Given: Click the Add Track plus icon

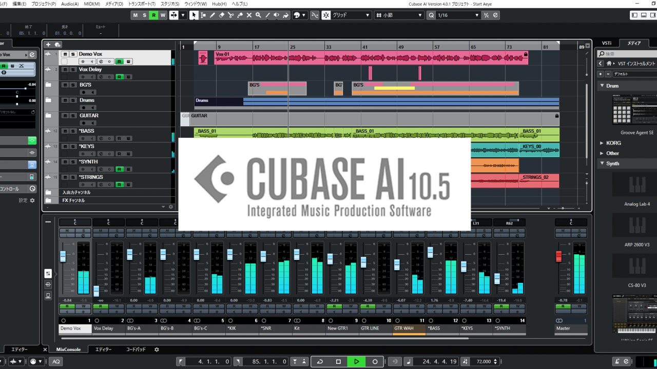Looking at the screenshot, I should pos(48,45).
